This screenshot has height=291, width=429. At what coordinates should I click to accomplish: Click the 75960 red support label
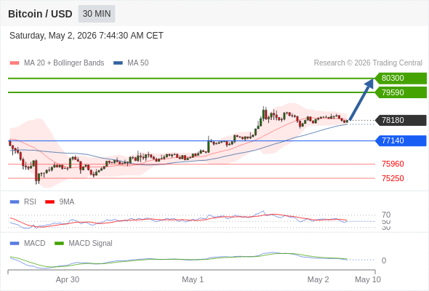[x=393, y=164]
